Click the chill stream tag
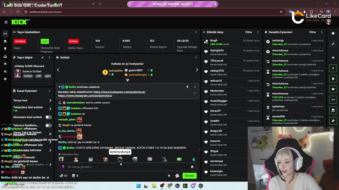 39,76
